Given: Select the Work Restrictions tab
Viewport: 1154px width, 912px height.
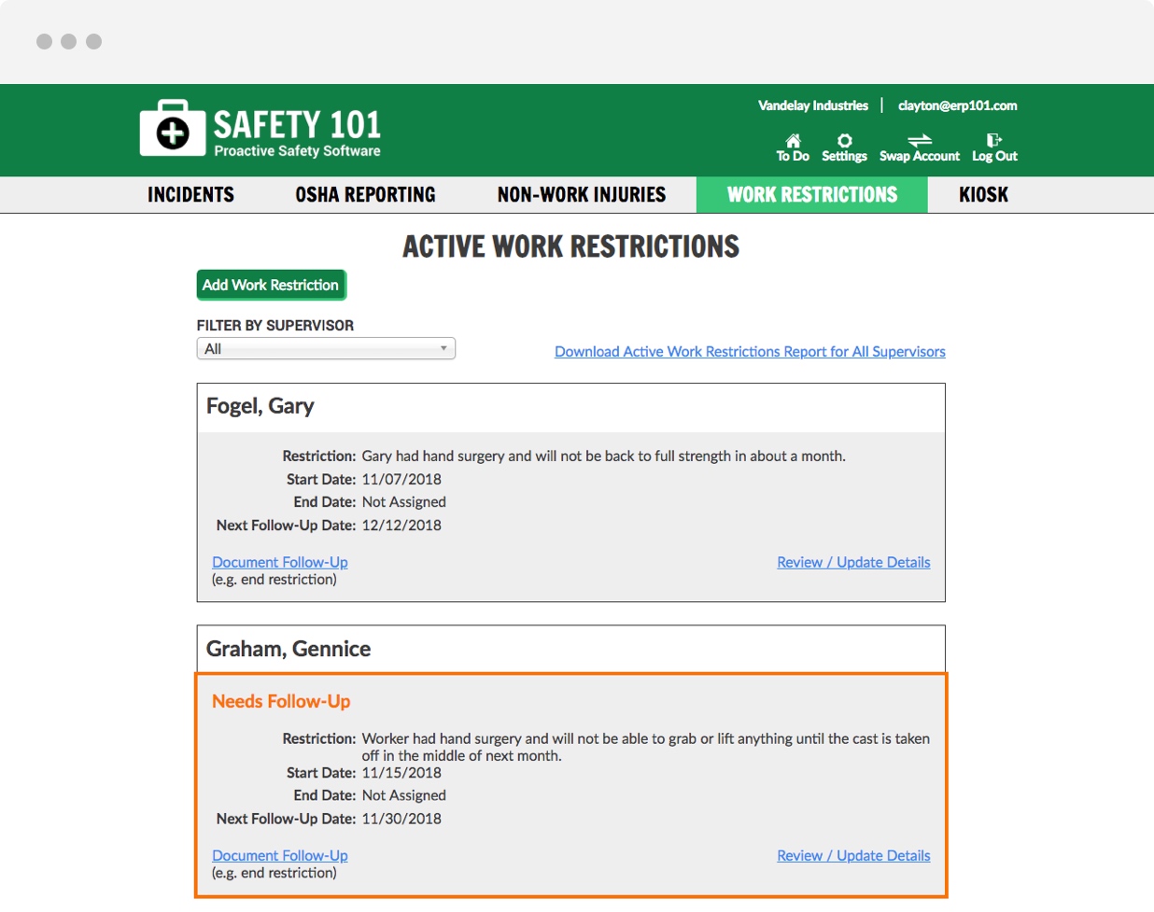Looking at the screenshot, I should [x=812, y=195].
